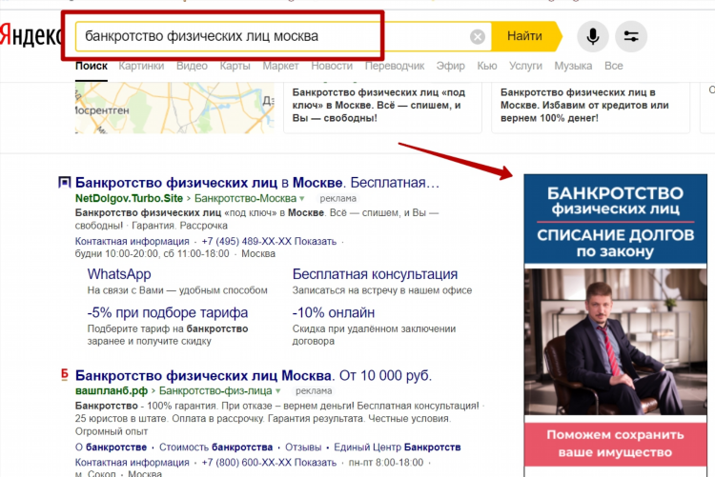Open Бесплатная консультация sitelink
Viewport: 715px width, 477px height.
pyautogui.click(x=375, y=274)
